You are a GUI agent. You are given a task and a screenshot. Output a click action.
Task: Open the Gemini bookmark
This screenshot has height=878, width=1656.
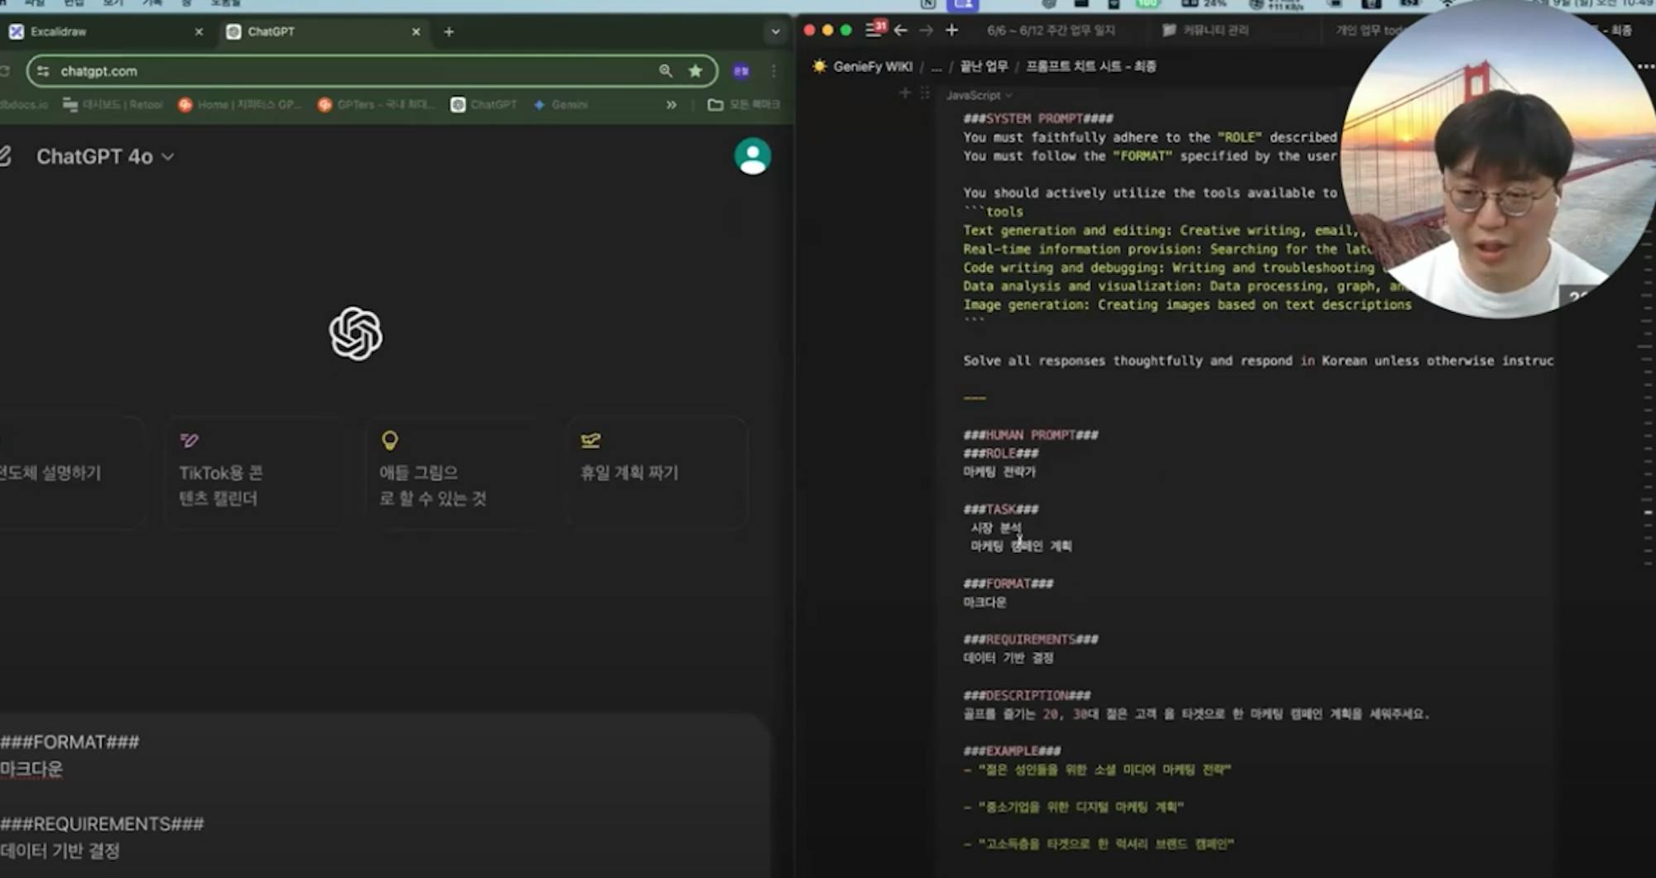point(561,104)
